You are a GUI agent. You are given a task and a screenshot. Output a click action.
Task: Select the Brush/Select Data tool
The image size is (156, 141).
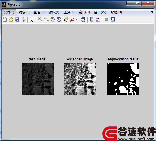[72, 19]
